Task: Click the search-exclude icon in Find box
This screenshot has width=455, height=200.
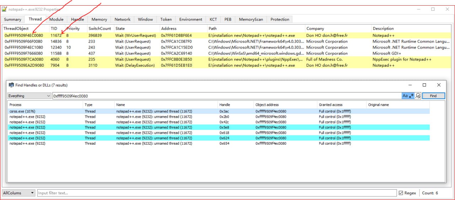Action: click(418, 96)
